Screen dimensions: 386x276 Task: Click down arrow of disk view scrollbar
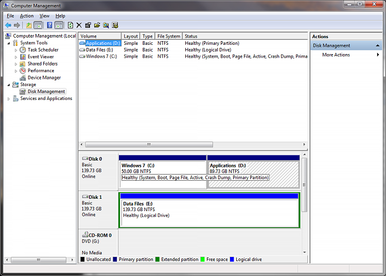click(305, 252)
